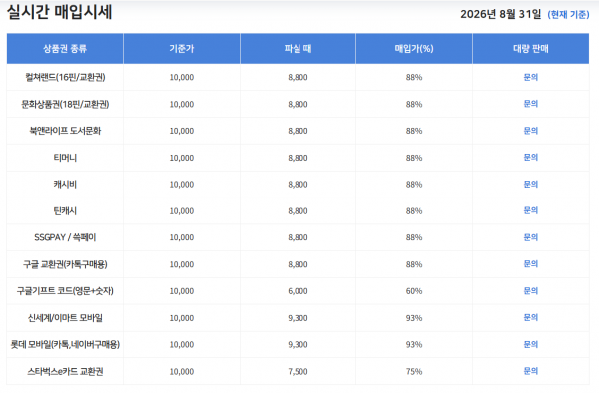Image resolution: width=599 pixels, height=393 pixels.
Task: Select 문의 link in 캐시비 row
Action: [531, 184]
